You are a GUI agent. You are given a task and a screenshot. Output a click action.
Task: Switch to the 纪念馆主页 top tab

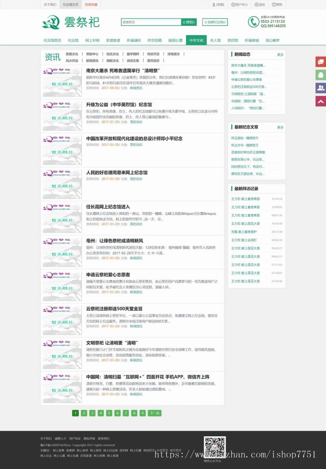point(71,5)
